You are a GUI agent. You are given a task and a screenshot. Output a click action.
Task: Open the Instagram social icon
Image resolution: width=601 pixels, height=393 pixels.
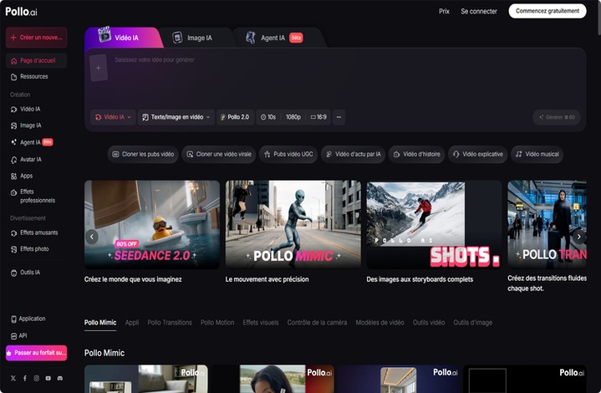click(37, 378)
